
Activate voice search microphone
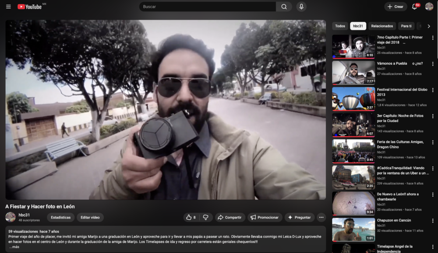[301, 7]
